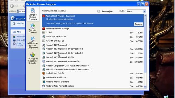Select Freeze.com NetAssistant entry
The image size is (175, 98).
click(93, 37)
